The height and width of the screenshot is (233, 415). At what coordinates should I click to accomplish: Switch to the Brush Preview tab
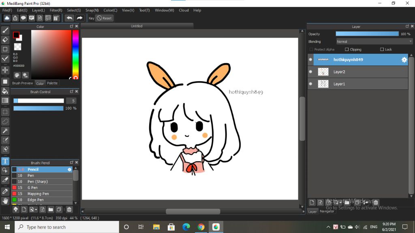23,83
